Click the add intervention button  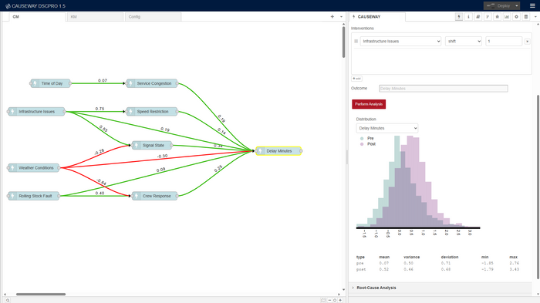[x=356, y=79]
